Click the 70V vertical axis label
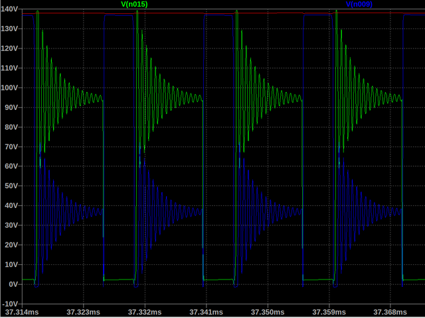Screen dimensions: 425x318 (x=11, y=146)
